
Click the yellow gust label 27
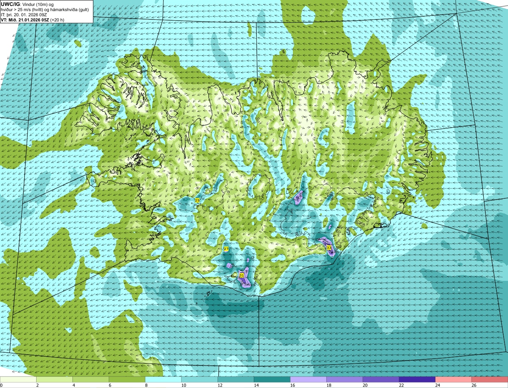[x=226, y=249]
